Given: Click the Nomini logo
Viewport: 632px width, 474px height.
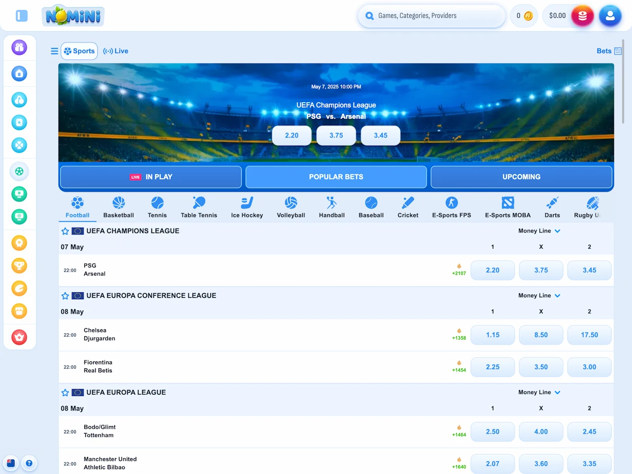Looking at the screenshot, I should coord(73,16).
